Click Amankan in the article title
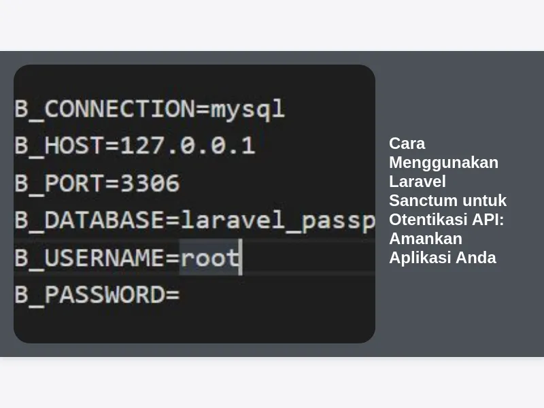 click(x=426, y=239)
